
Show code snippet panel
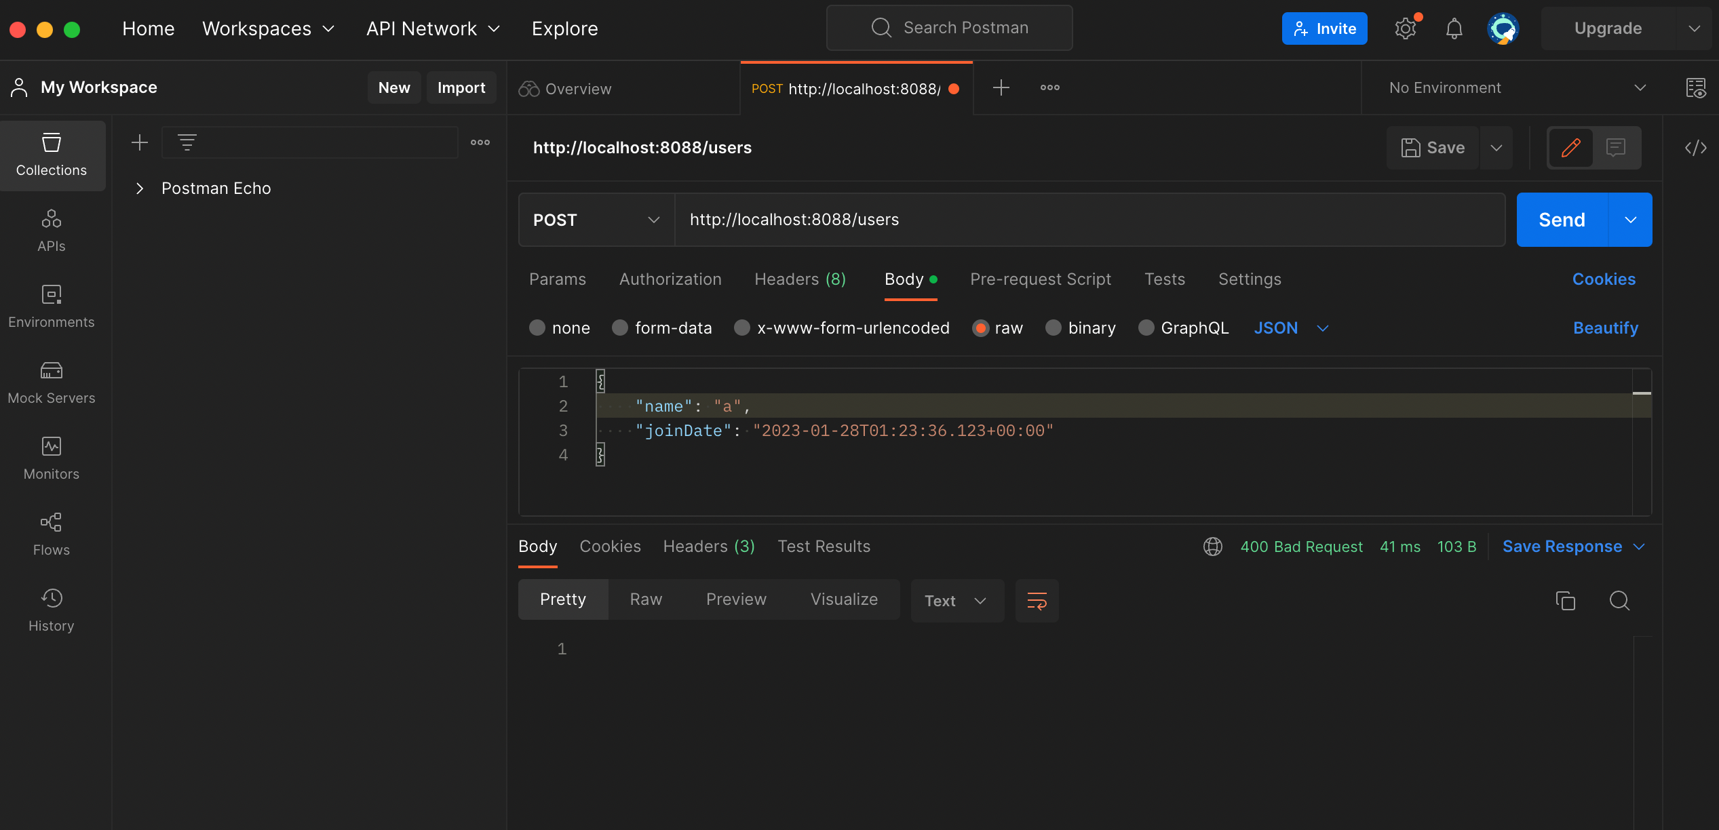1696,147
